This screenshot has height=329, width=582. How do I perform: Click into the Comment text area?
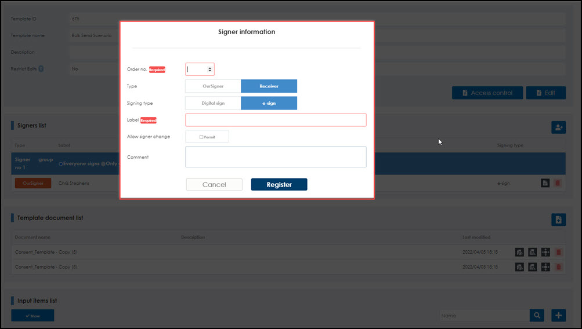(x=276, y=157)
